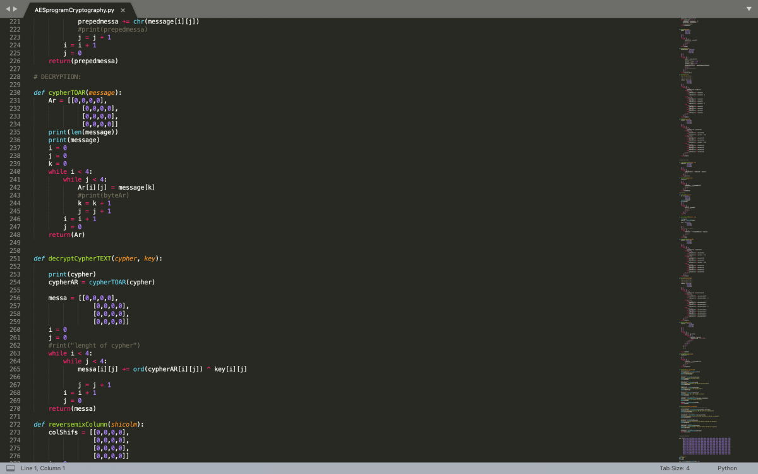
Task: Click line number 230 in the gutter
Action: tap(15, 93)
